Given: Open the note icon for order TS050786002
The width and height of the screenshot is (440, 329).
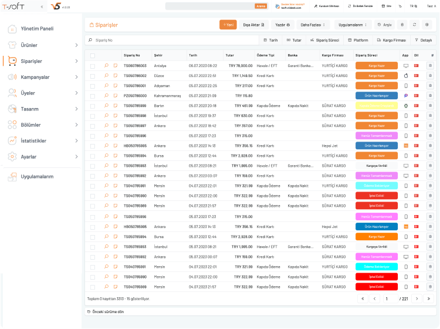Looking at the screenshot, I should coord(116,76).
